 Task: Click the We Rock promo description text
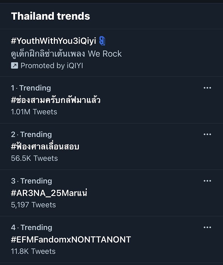(x=66, y=54)
